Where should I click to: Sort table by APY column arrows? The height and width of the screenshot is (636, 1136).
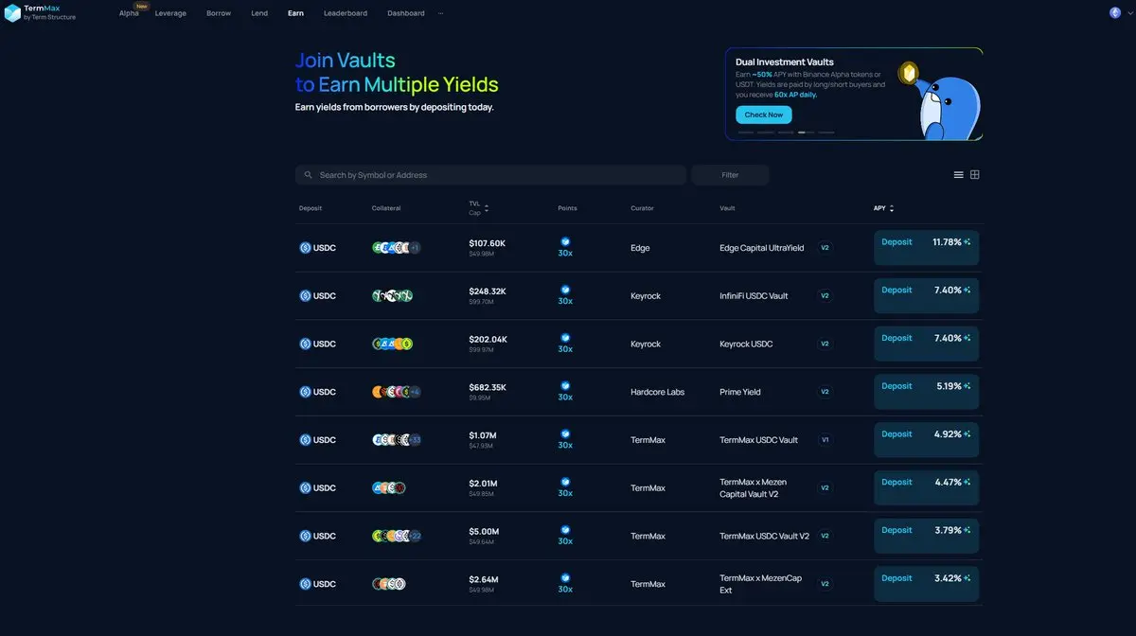[x=892, y=208]
